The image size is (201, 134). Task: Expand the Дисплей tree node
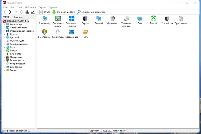tap(4, 37)
